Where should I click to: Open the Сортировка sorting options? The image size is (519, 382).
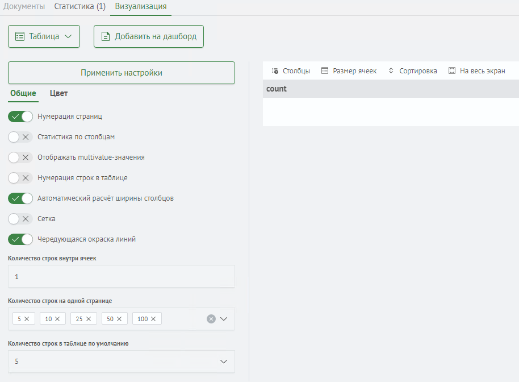pyautogui.click(x=413, y=71)
